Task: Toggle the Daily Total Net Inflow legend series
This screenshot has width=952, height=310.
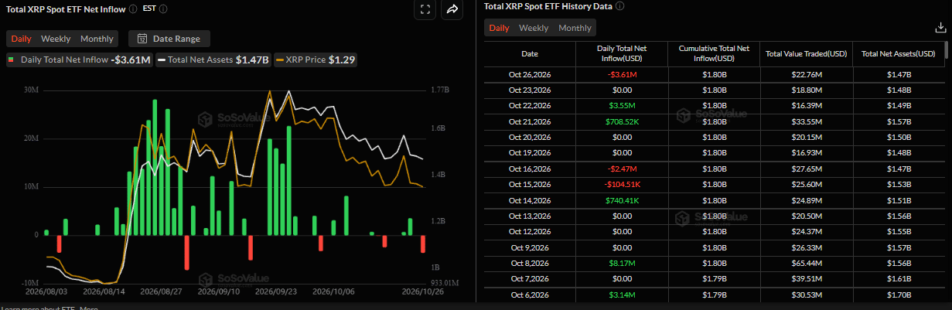Action: pyautogui.click(x=79, y=60)
